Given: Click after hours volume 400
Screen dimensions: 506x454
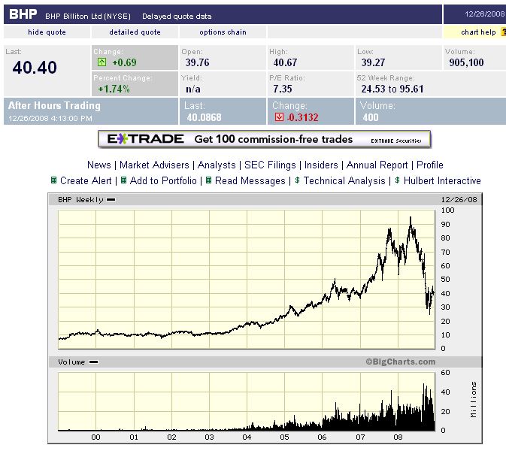Looking at the screenshot, I should (371, 117).
